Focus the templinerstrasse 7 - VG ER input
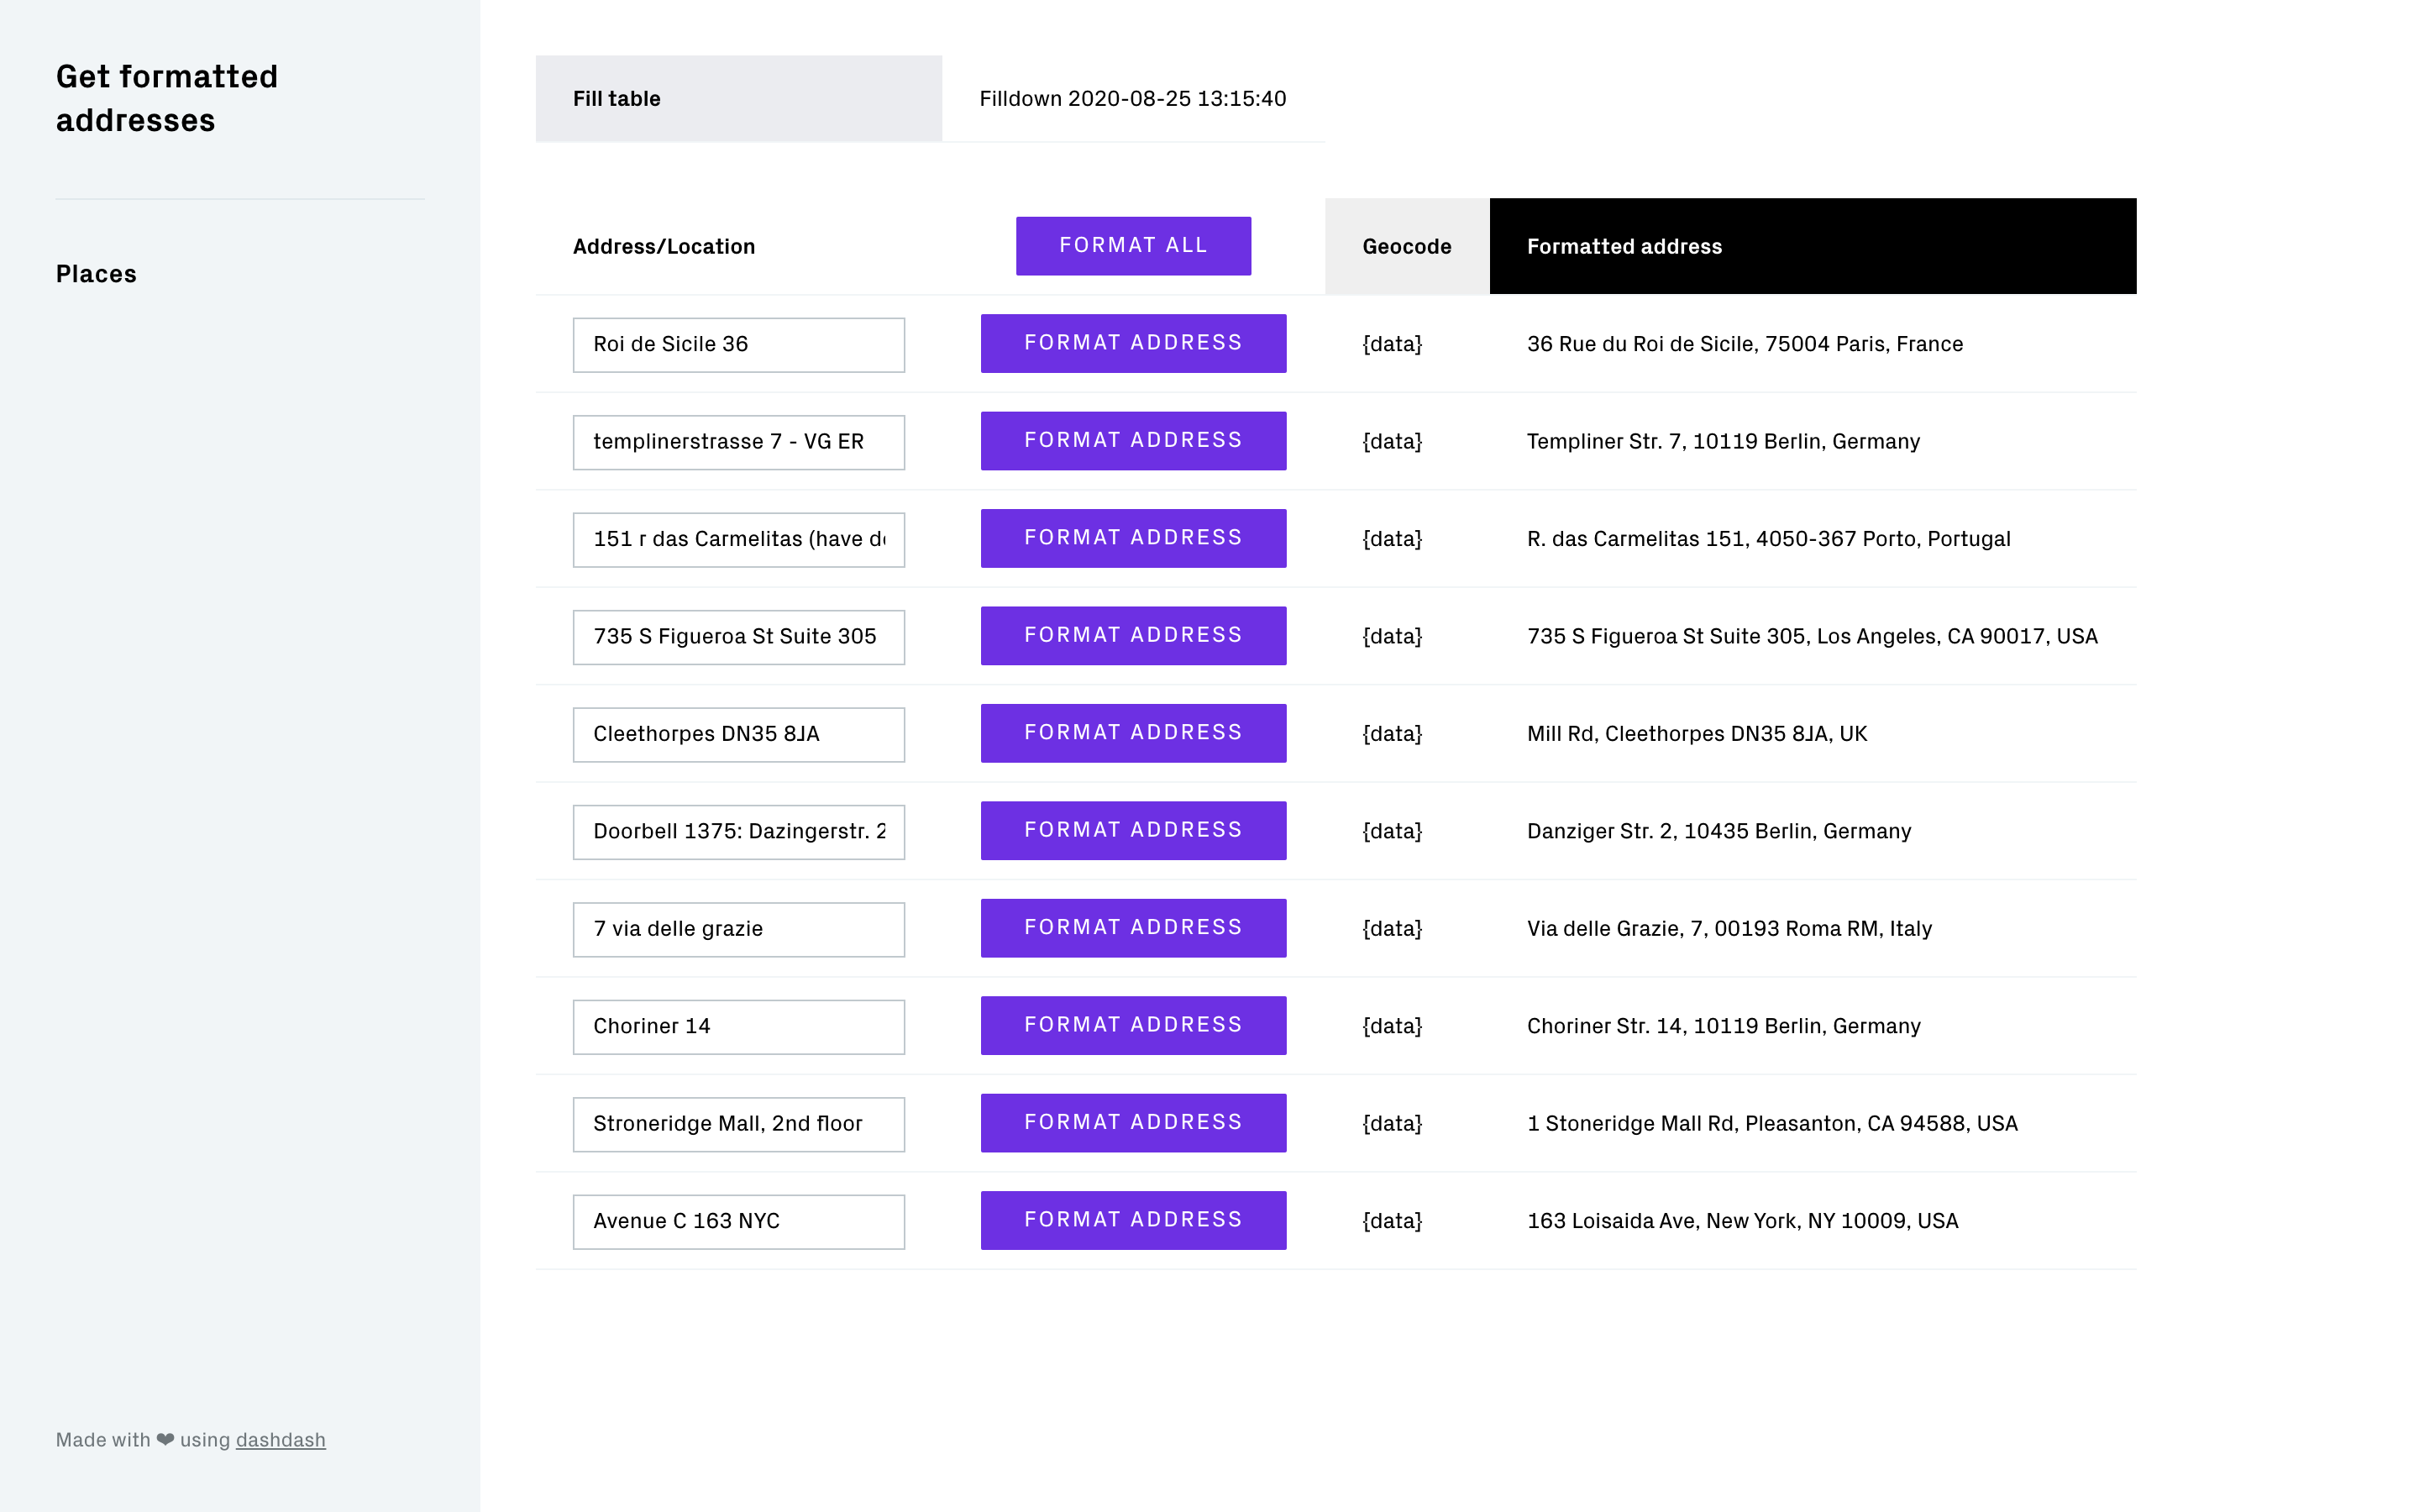 [x=738, y=442]
